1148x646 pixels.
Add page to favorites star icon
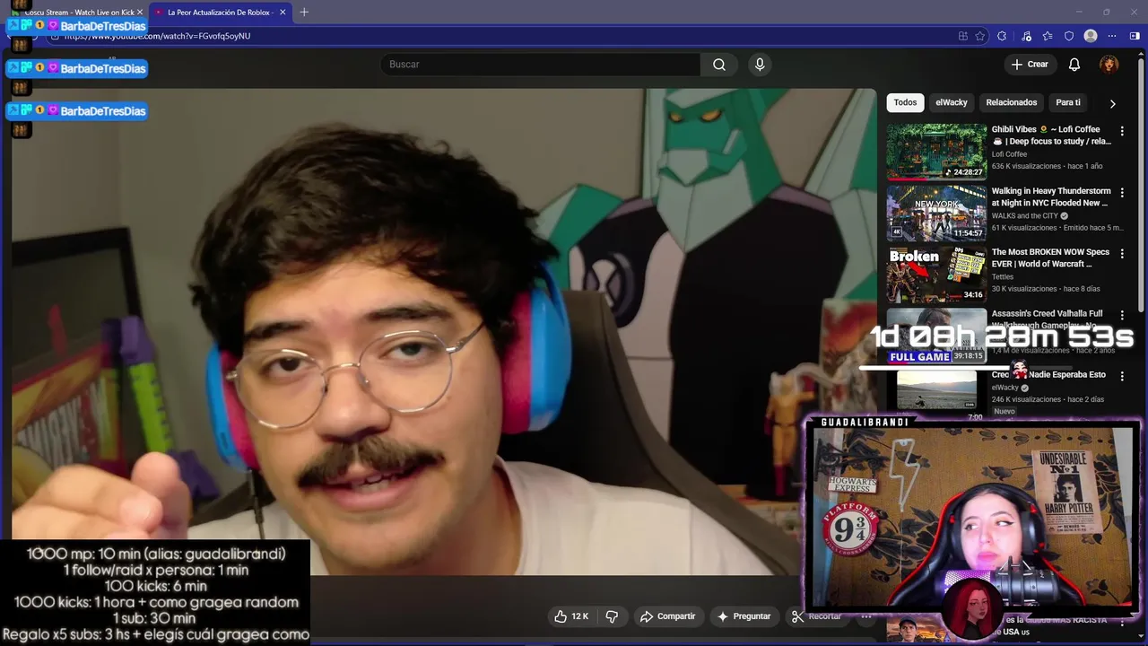(x=980, y=36)
